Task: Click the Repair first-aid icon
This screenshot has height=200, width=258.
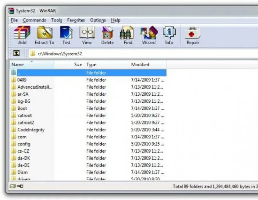Action: 192,33
